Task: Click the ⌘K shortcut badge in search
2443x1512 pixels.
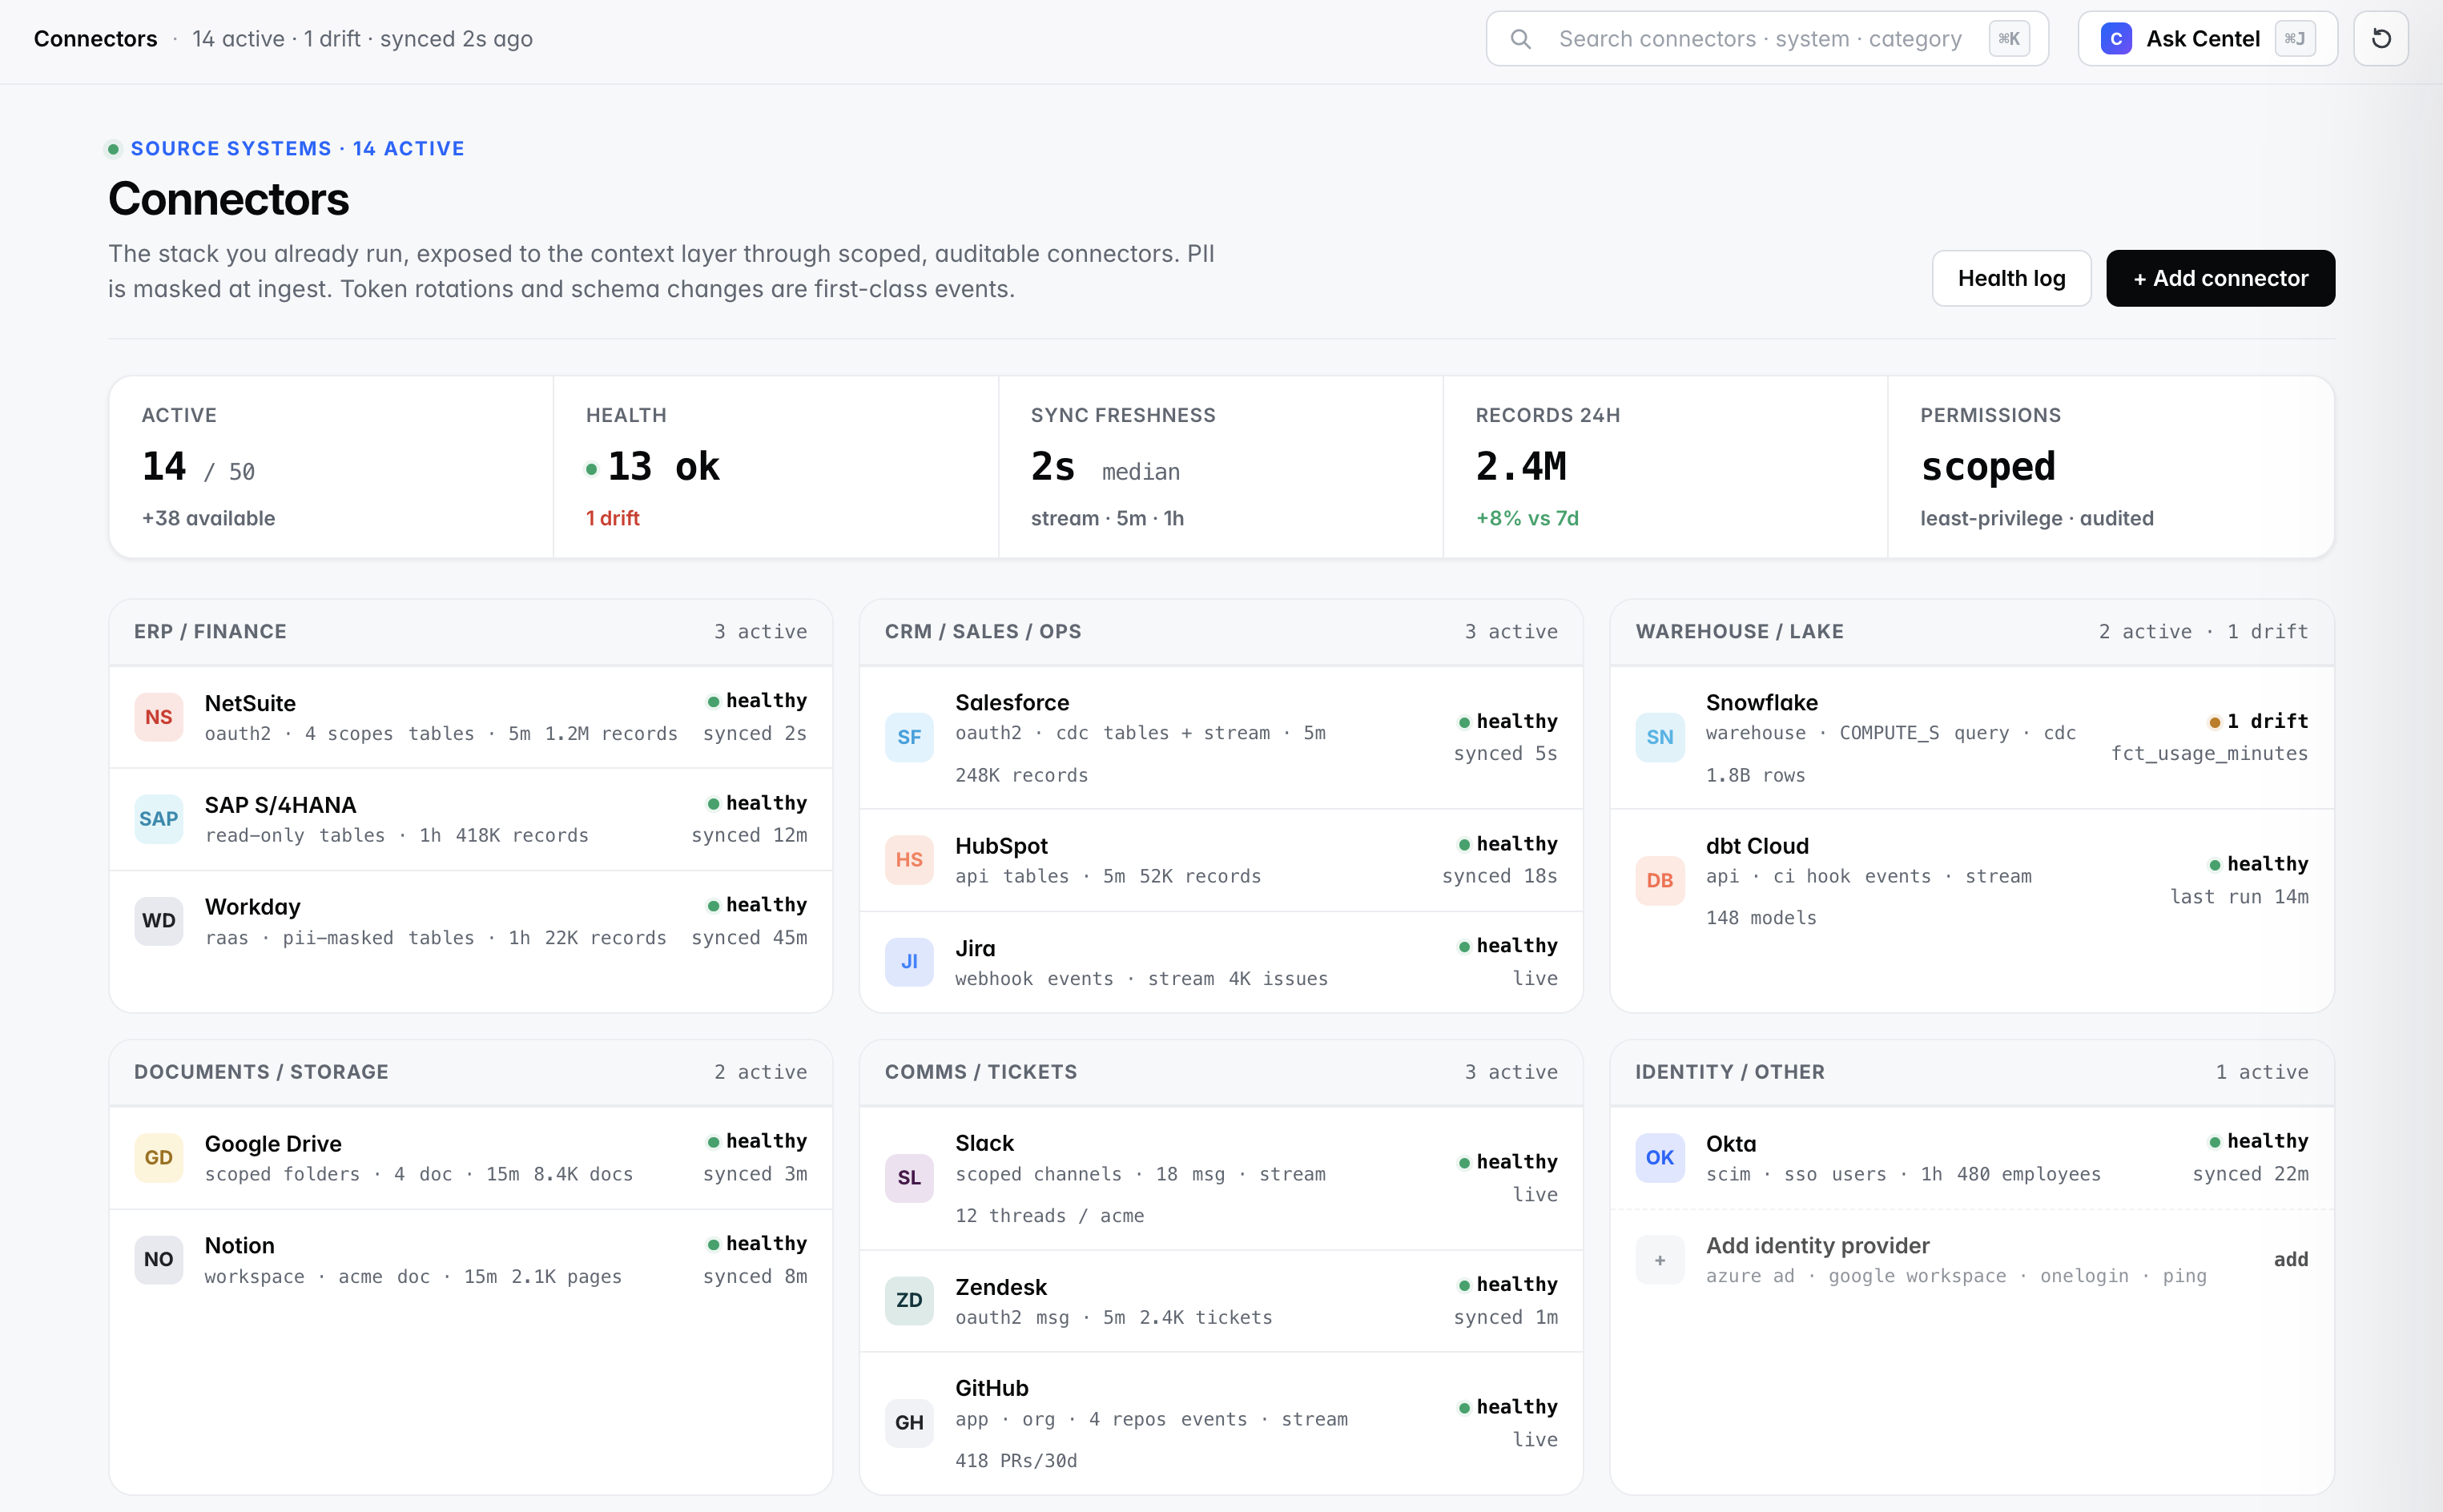Action: [2008, 39]
